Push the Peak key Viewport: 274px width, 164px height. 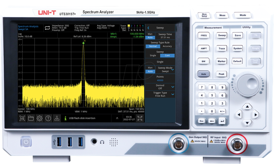pos(221,74)
